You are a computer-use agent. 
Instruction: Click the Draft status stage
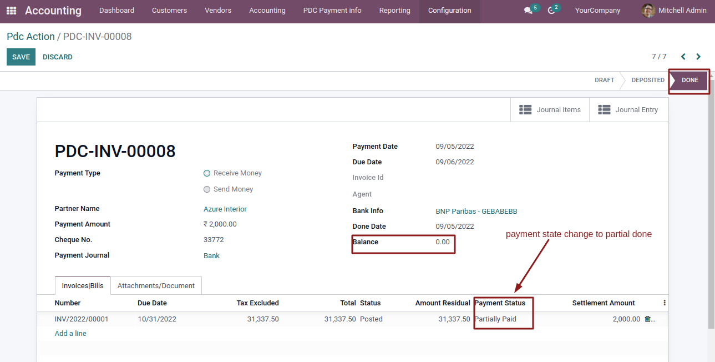click(604, 81)
